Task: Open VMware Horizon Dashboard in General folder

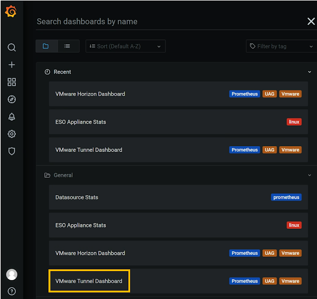Action: [178, 253]
